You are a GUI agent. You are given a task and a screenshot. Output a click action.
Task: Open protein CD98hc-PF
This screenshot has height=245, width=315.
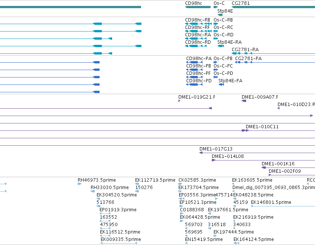coord(198,73)
